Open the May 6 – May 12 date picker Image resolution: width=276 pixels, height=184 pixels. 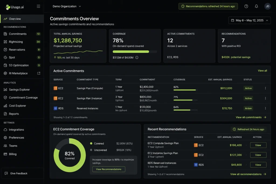(x=249, y=20)
